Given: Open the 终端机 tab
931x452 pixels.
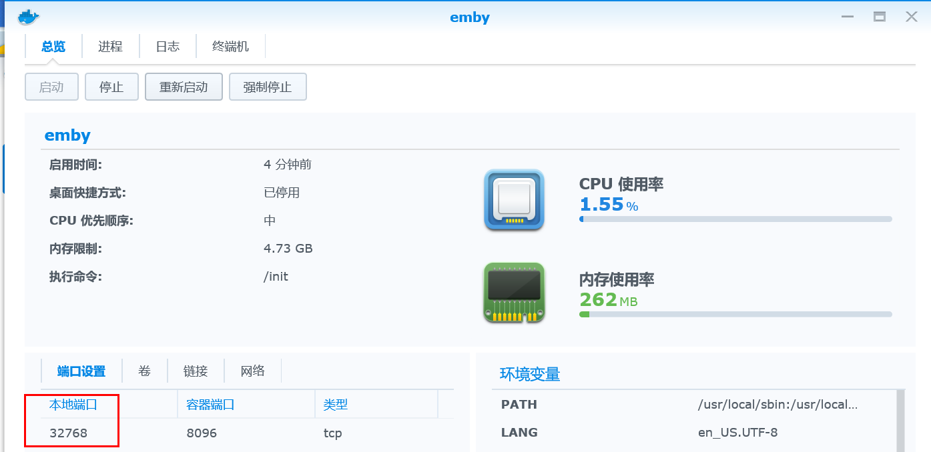Looking at the screenshot, I should (230, 46).
